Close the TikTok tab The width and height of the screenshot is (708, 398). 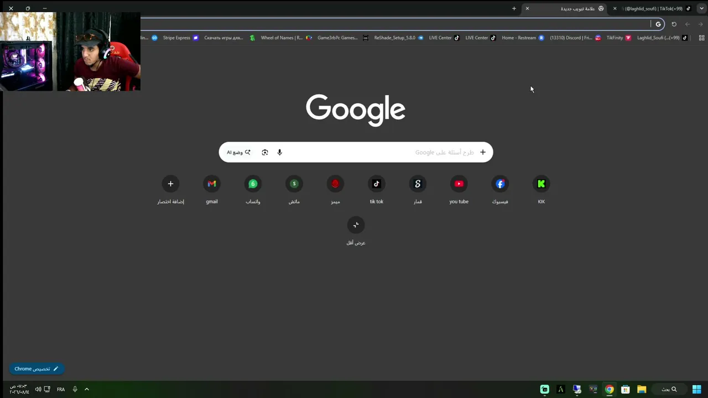click(x=615, y=8)
